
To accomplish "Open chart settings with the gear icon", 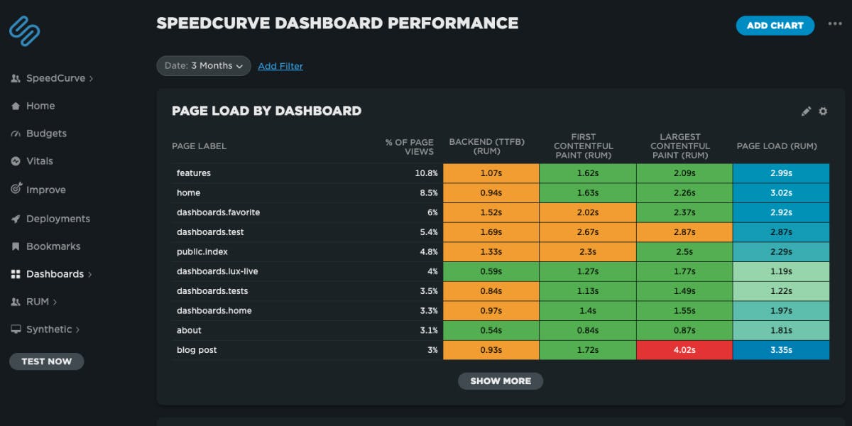I will tap(823, 111).
